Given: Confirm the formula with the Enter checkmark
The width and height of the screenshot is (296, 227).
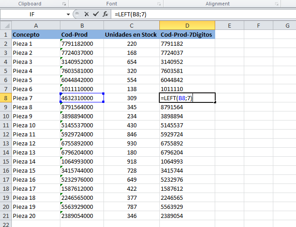Looking at the screenshot, I should click(96, 14).
